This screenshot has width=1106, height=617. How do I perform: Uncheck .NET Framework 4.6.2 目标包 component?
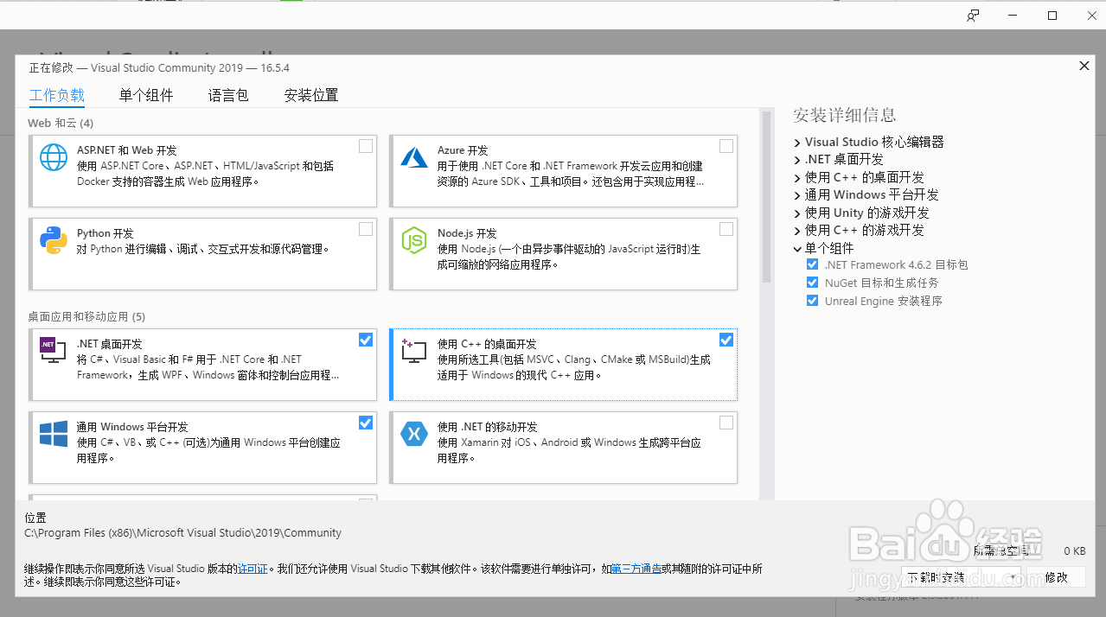(x=812, y=264)
